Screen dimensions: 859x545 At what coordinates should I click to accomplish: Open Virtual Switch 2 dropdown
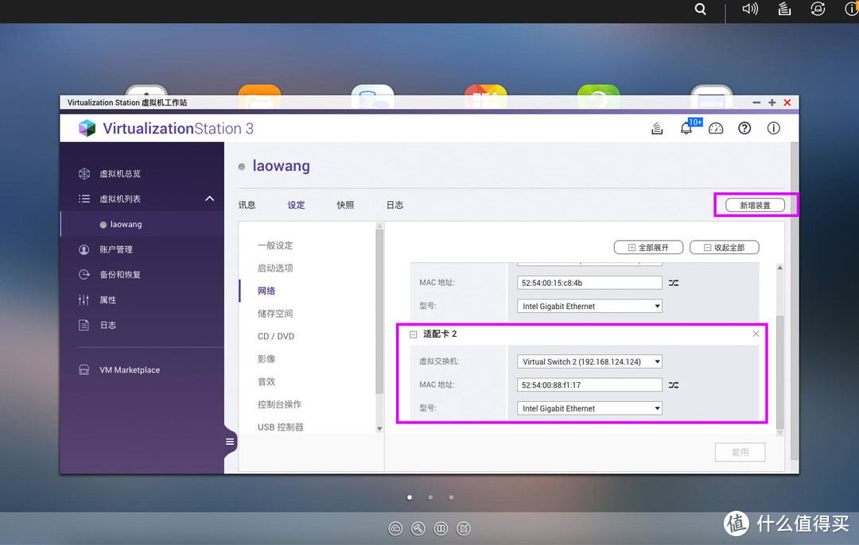pos(589,361)
